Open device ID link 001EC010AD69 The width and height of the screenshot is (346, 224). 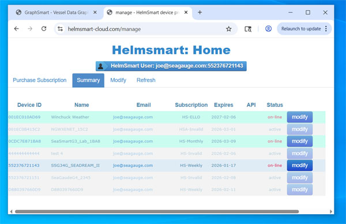(24, 117)
